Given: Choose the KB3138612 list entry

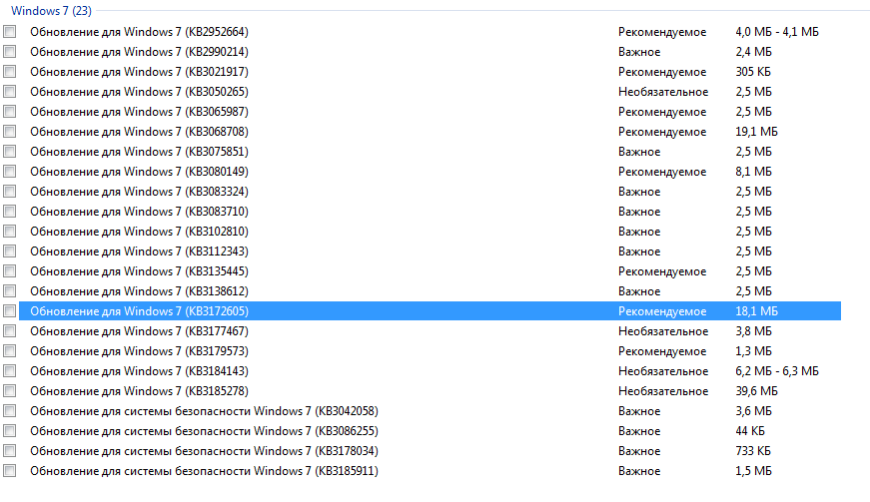Looking at the screenshot, I should point(431,290).
